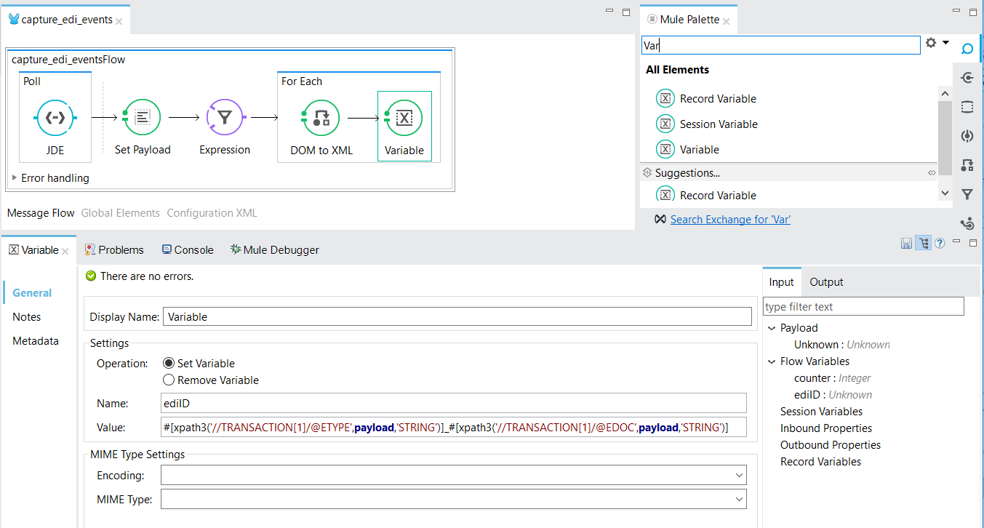The width and height of the screenshot is (984, 528).
Task: Open the MIME Type dropdown
Action: coord(740,500)
